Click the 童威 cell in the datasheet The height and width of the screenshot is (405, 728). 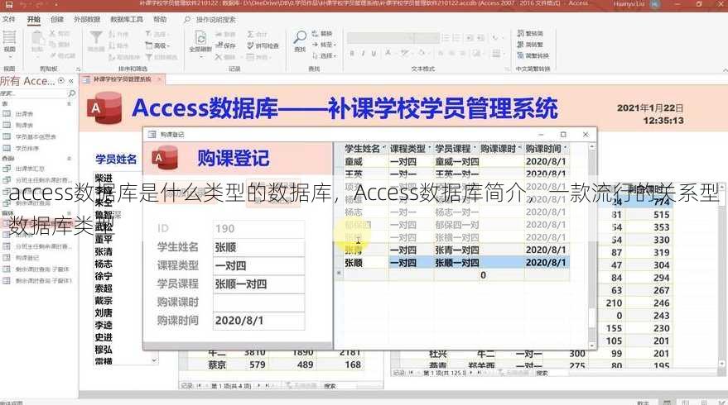point(365,162)
